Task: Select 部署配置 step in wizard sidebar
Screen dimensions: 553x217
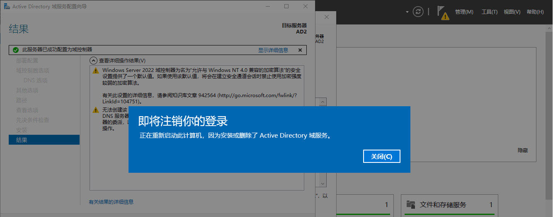Action: (x=27, y=60)
